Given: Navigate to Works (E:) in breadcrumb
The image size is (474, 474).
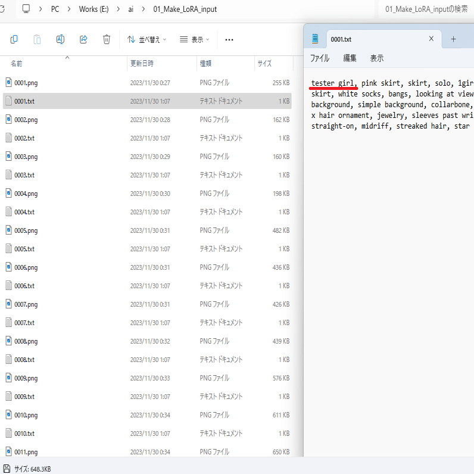Looking at the screenshot, I should point(93,9).
